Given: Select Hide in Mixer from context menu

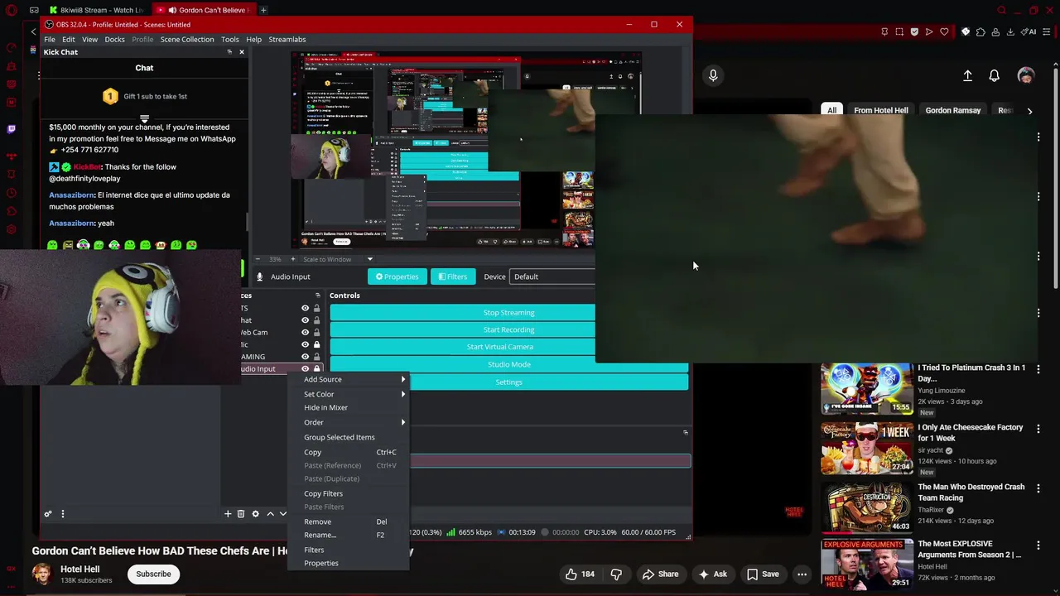Looking at the screenshot, I should tap(349, 407).
